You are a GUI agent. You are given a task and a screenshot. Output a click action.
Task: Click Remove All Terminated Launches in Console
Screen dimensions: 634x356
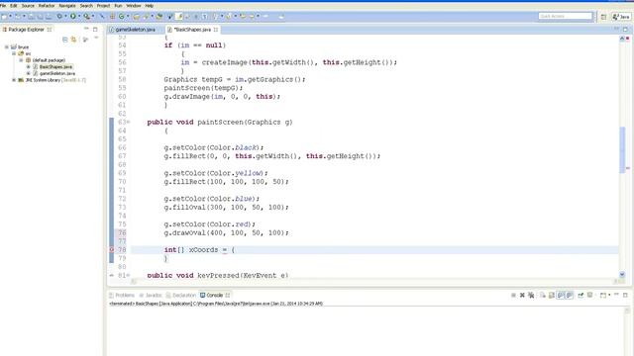(x=531, y=295)
